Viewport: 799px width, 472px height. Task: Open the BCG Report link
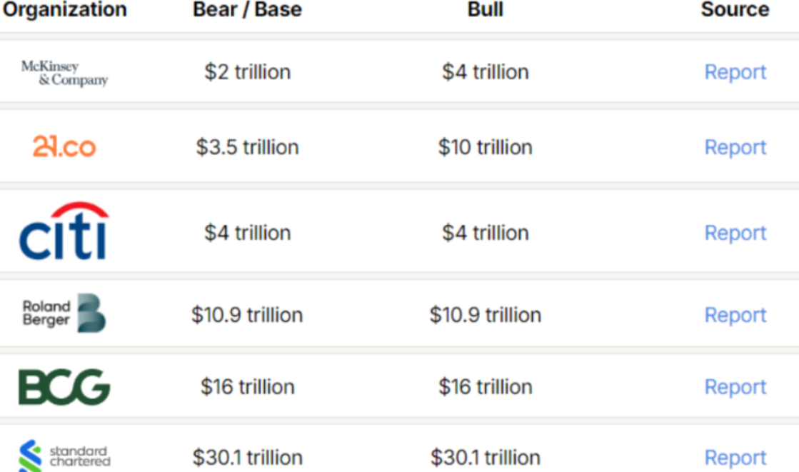(x=735, y=387)
